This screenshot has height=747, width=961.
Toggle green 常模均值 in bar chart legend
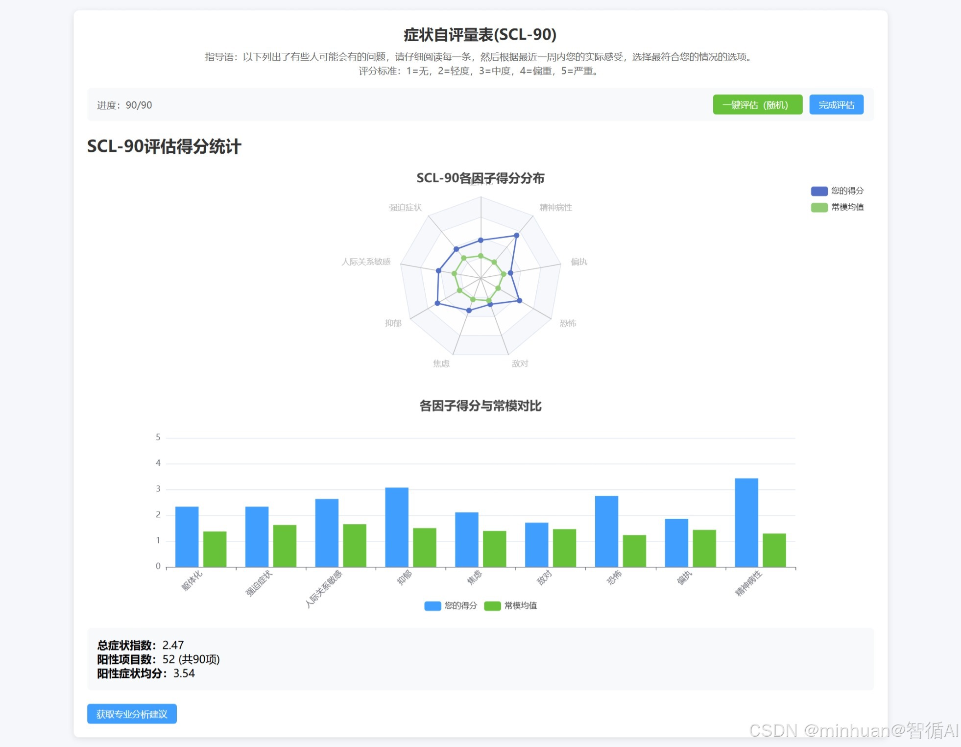click(x=510, y=606)
